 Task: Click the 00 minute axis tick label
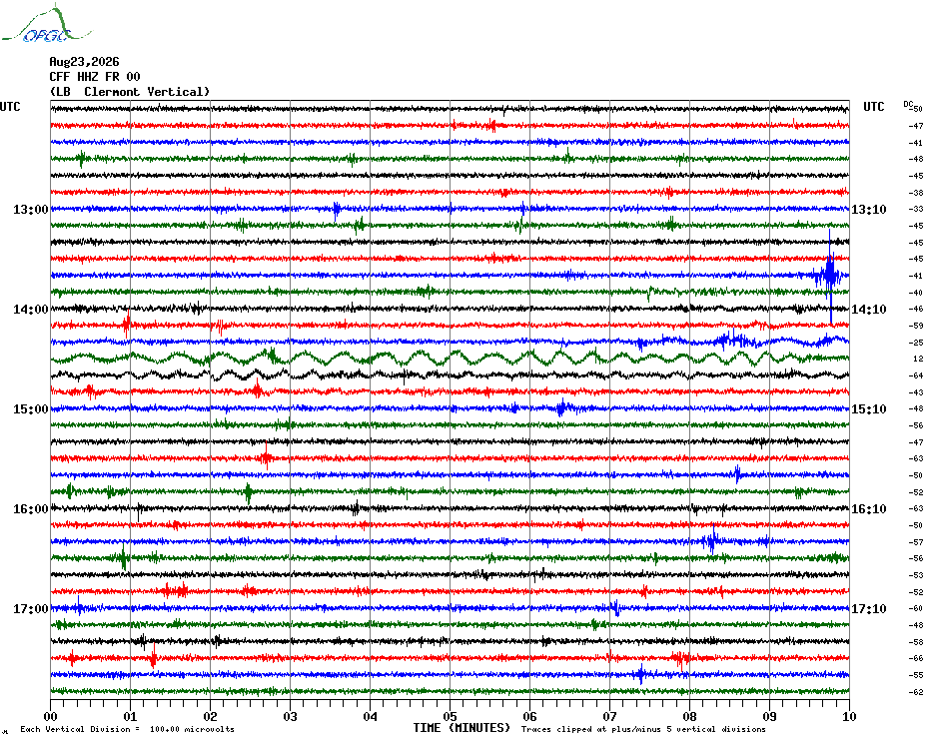(x=50, y=716)
